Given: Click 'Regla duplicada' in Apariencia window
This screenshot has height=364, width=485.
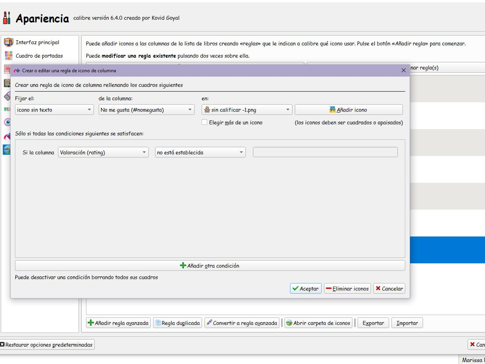Looking at the screenshot, I should coord(178,323).
